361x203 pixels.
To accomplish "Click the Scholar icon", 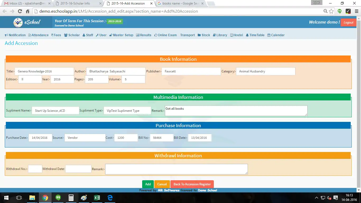I will click(x=65, y=35).
